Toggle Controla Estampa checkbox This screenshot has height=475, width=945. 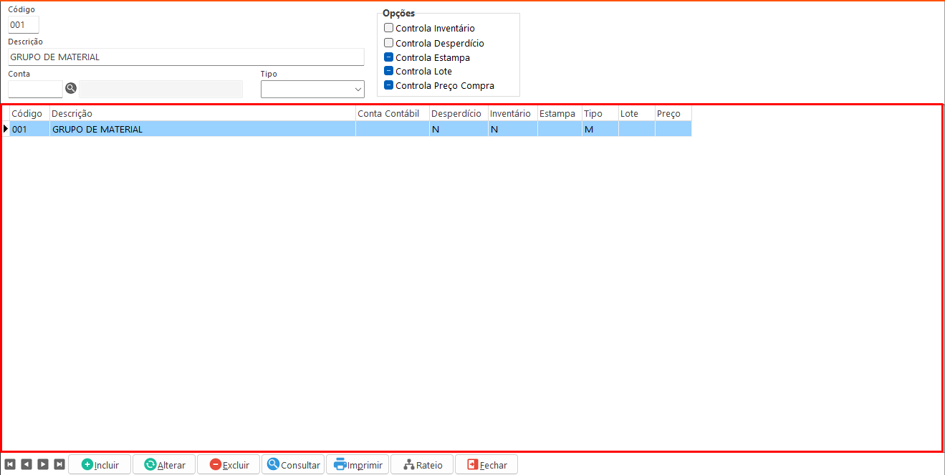(x=389, y=57)
